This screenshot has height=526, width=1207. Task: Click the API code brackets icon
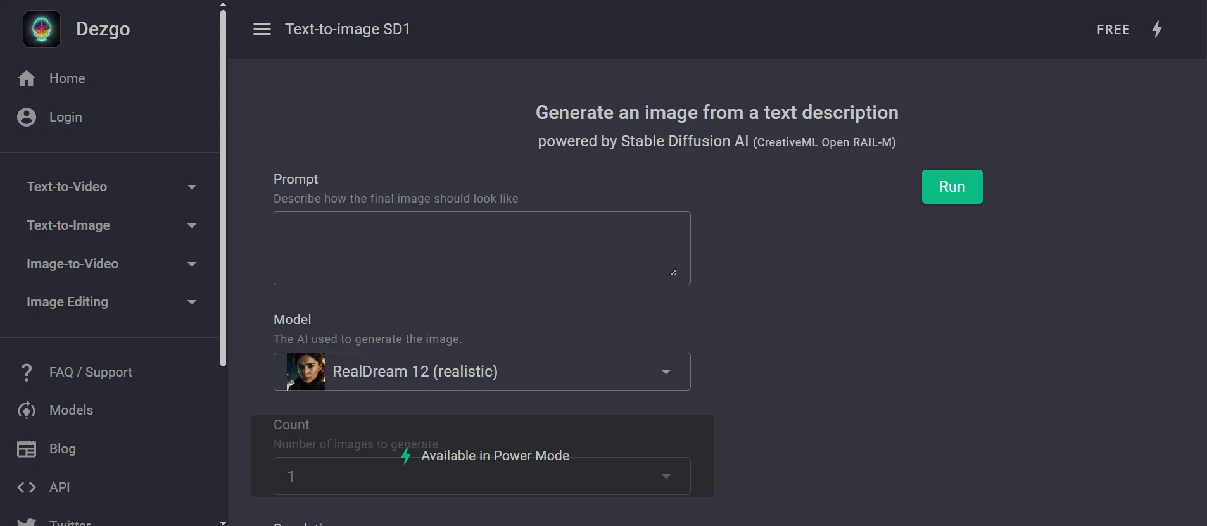[x=27, y=487]
